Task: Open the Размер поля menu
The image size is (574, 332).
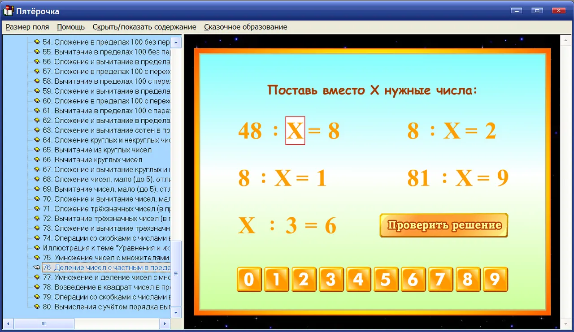Action: click(27, 27)
